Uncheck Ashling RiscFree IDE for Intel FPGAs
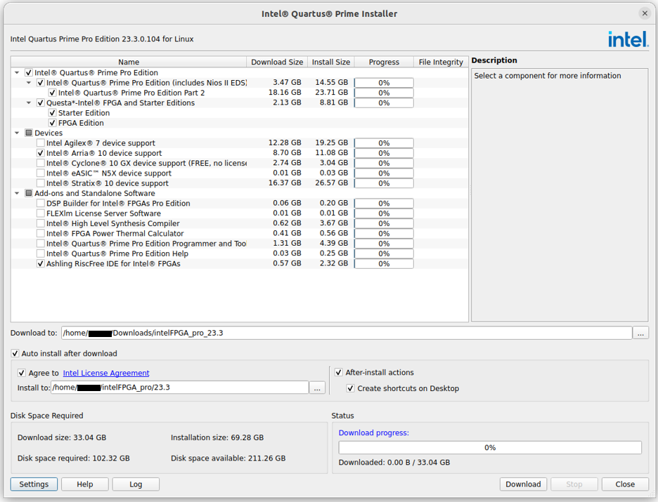 [x=40, y=263]
